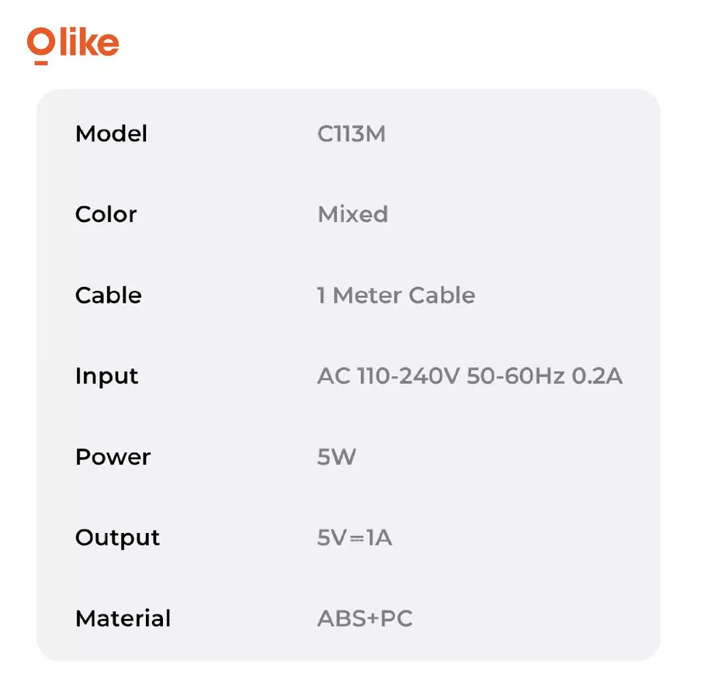This screenshot has height=678, width=711.
Task: Click the word Cable in cable value
Action: click(442, 296)
